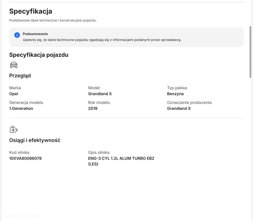The image size is (253, 221).
Task: Click the blue info icon beside Podsumowanie
Action: click(x=17, y=35)
